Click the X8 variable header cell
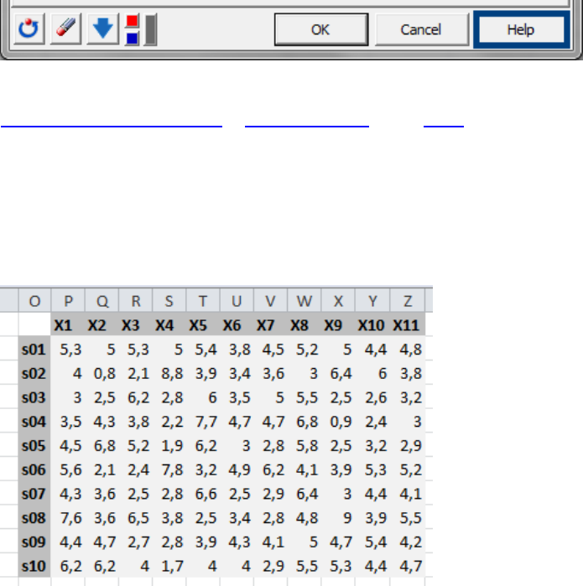The height and width of the screenshot is (586, 583). tap(305, 325)
